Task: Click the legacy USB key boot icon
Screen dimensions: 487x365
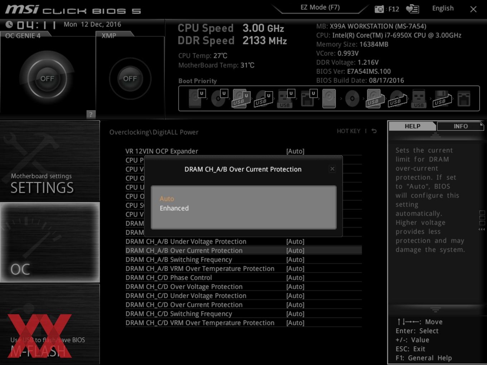Action: 419,98
